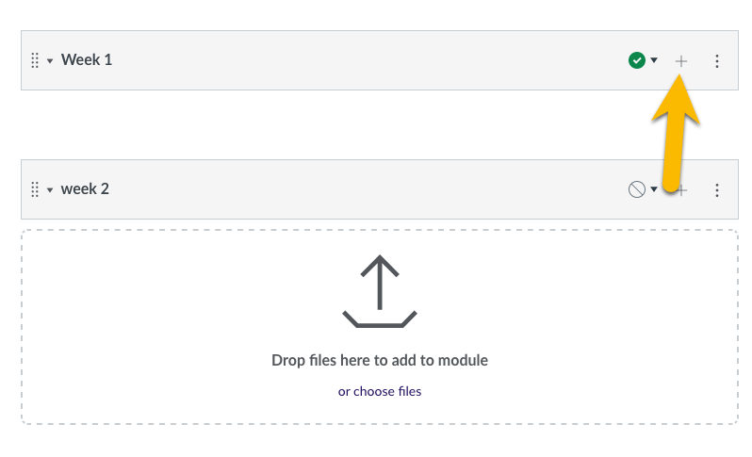Select the week 2 module title
The width and height of the screenshot is (752, 457).
click(x=85, y=189)
